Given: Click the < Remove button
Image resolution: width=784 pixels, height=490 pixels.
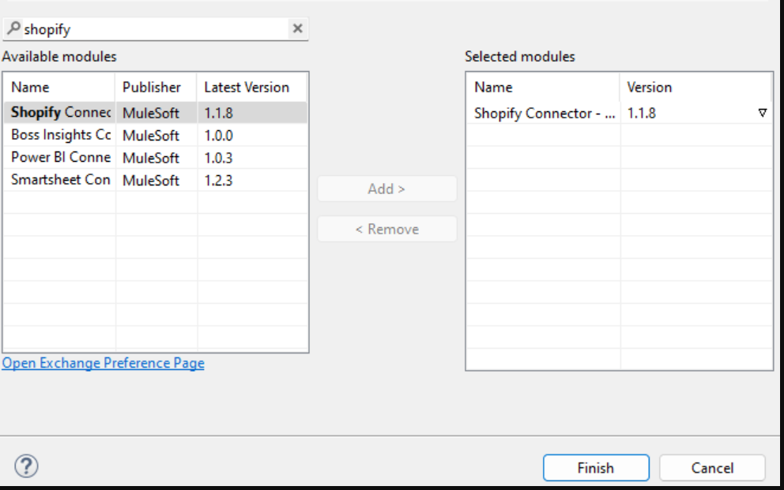Looking at the screenshot, I should click(386, 229).
